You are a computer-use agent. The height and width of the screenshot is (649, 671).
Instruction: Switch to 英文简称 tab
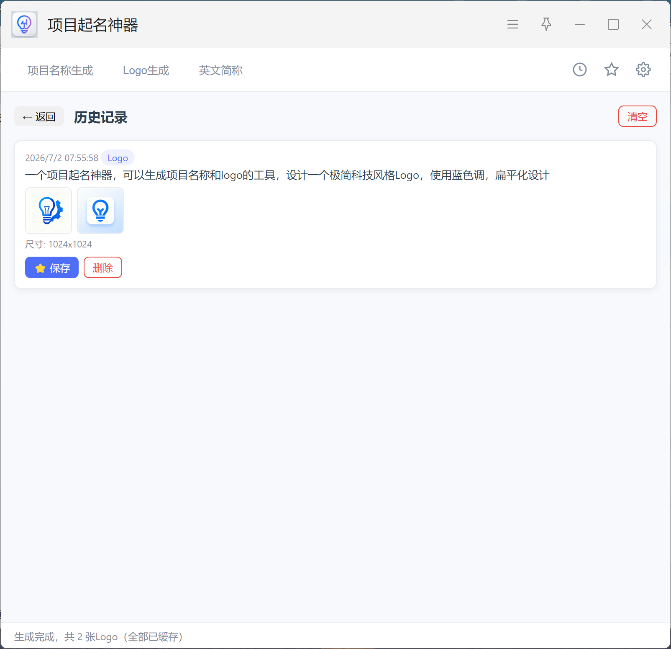point(220,70)
